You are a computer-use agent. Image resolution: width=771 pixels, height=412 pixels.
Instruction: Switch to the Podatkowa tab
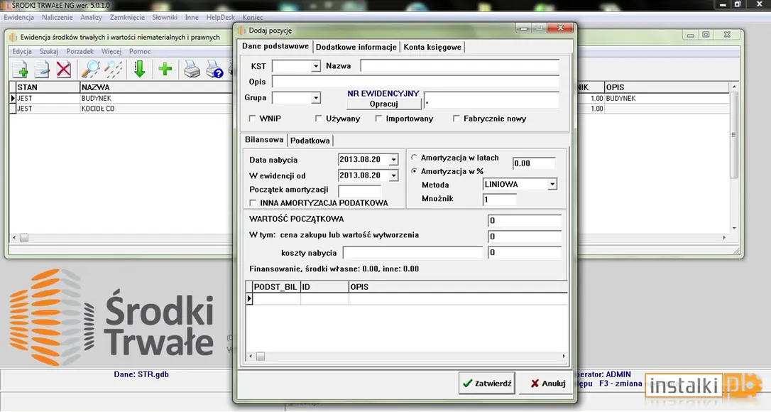click(310, 141)
